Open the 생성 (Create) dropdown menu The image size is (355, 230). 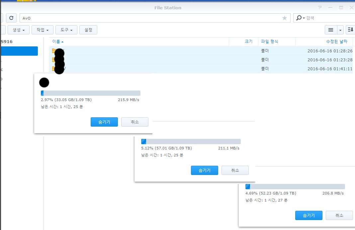19,30
